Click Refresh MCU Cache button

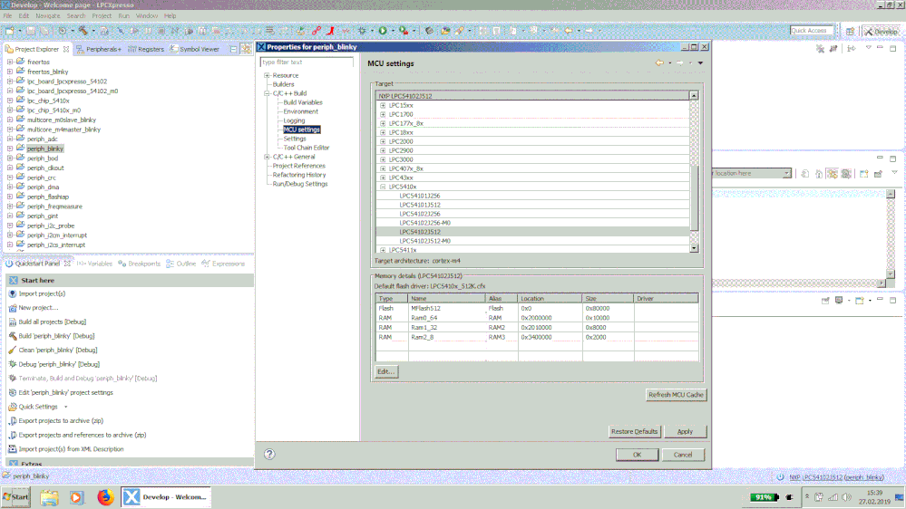[676, 395]
